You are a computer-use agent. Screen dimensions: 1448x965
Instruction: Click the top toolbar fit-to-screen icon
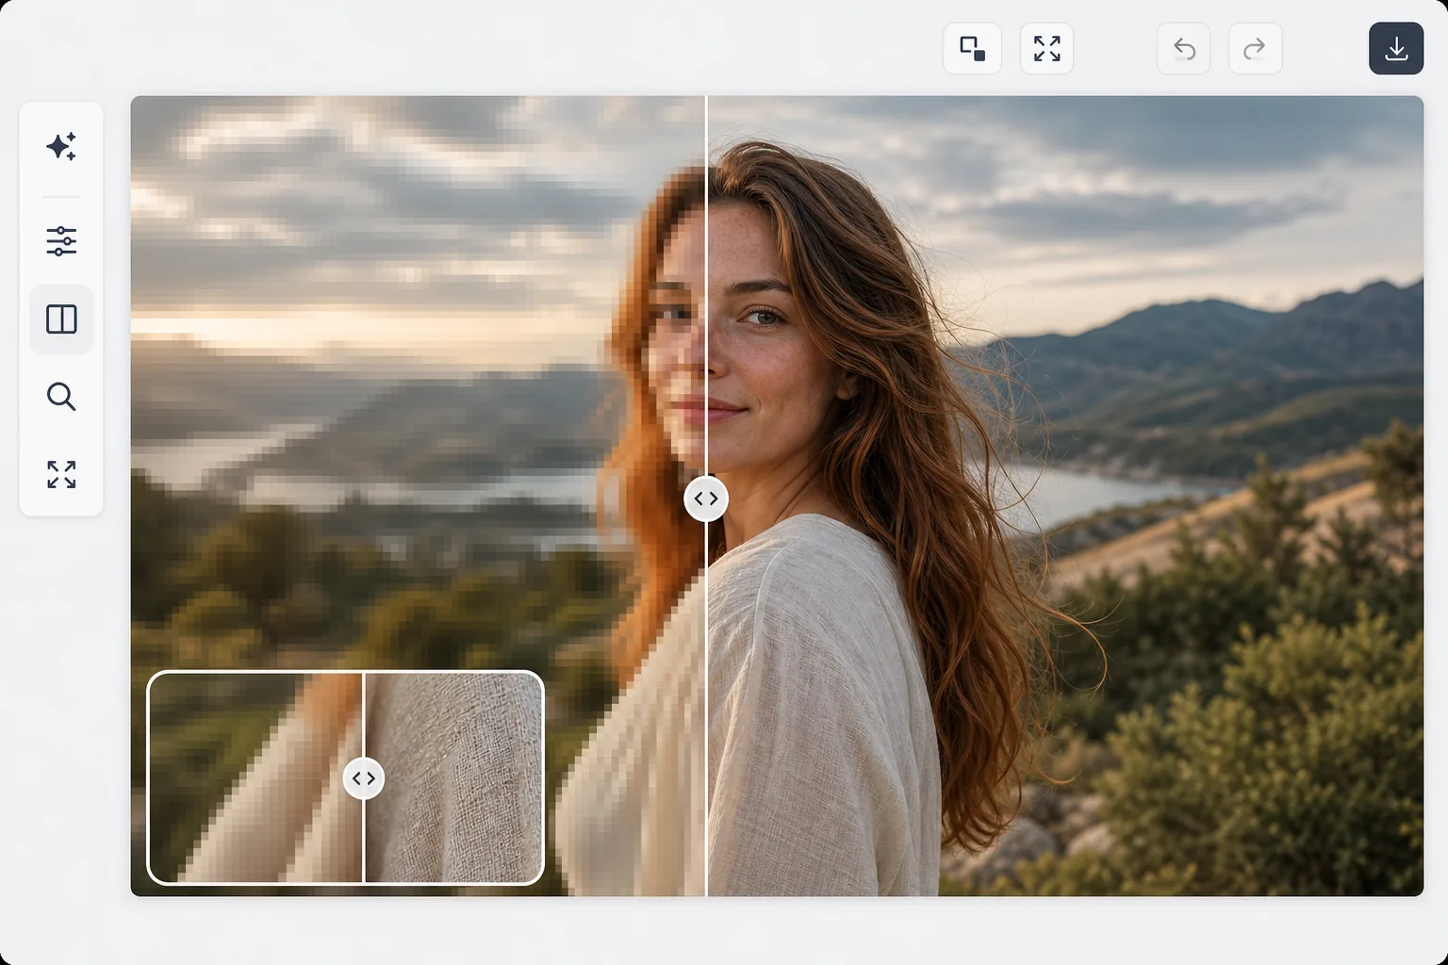pyautogui.click(x=1046, y=48)
